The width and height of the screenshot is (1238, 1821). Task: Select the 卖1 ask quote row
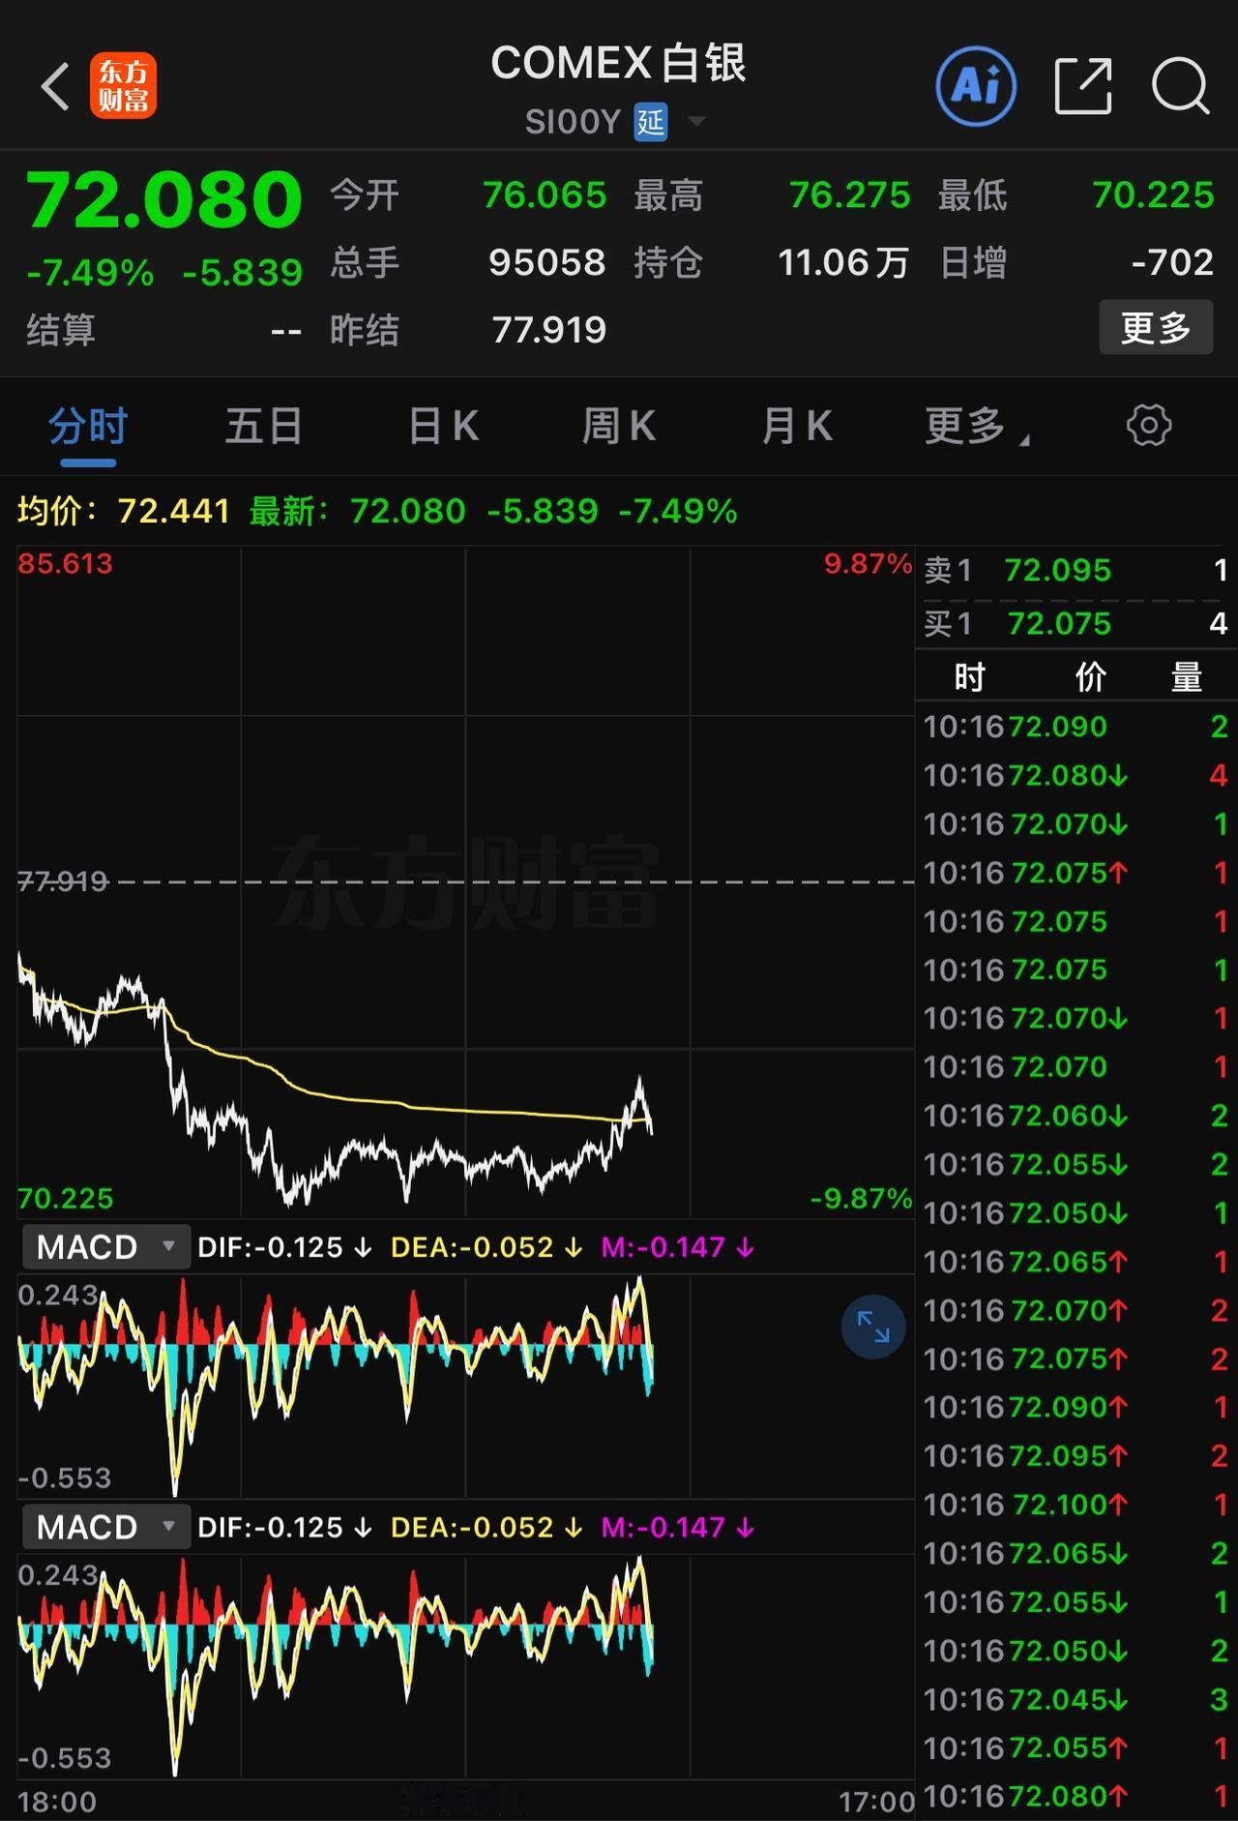click(x=1076, y=571)
